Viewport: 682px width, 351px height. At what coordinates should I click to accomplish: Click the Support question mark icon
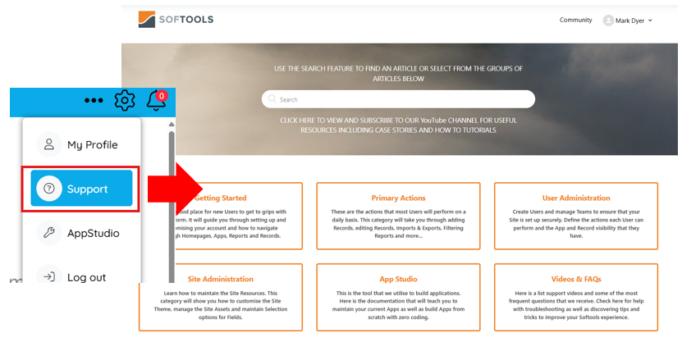(x=49, y=189)
